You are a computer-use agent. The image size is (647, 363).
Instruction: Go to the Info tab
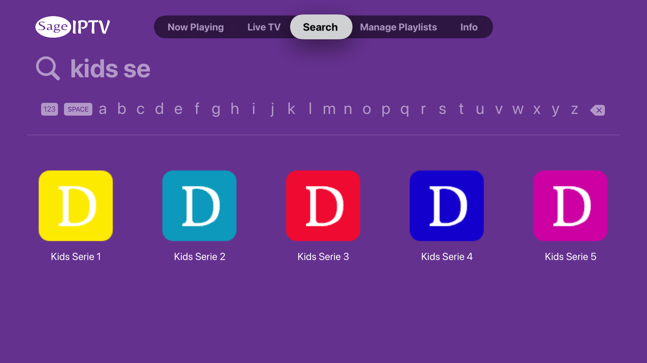(469, 27)
